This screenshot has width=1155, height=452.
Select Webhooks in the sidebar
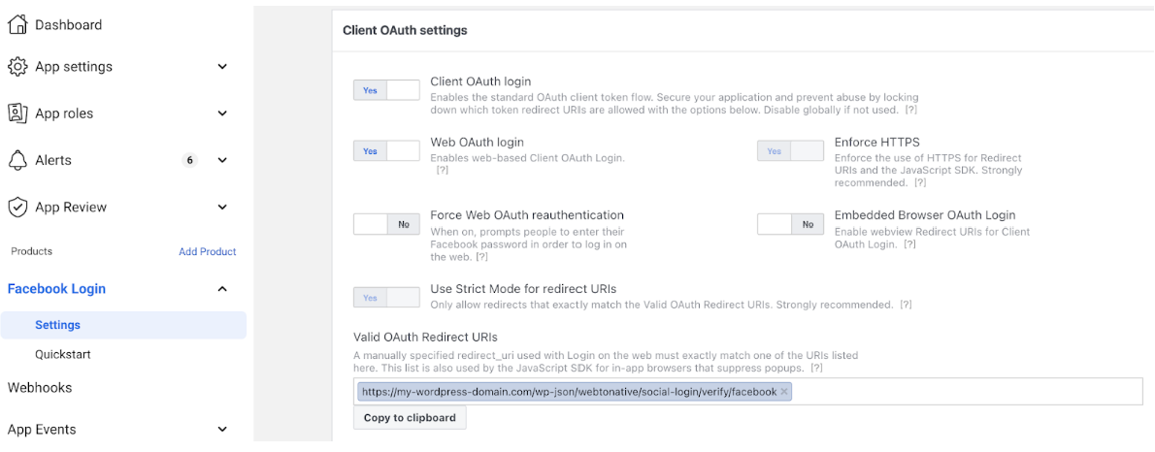(x=40, y=387)
